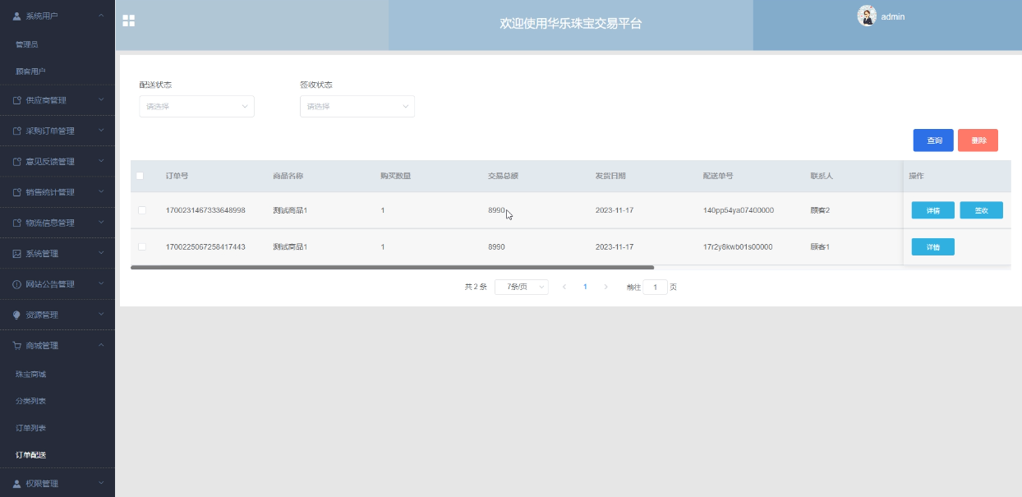This screenshot has height=497, width=1022.
Task: Click the user icon beside 系统用户
Action: (x=17, y=16)
